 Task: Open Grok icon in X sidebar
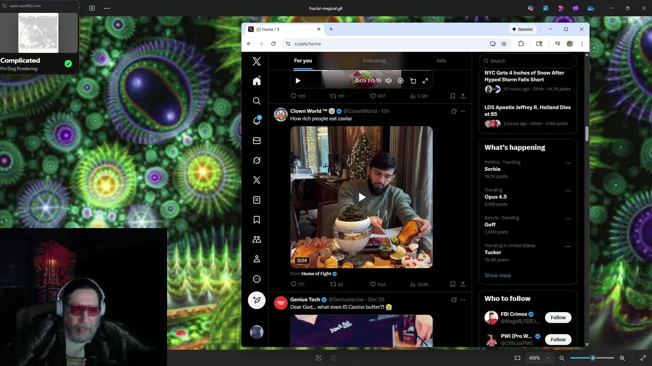pos(257,161)
